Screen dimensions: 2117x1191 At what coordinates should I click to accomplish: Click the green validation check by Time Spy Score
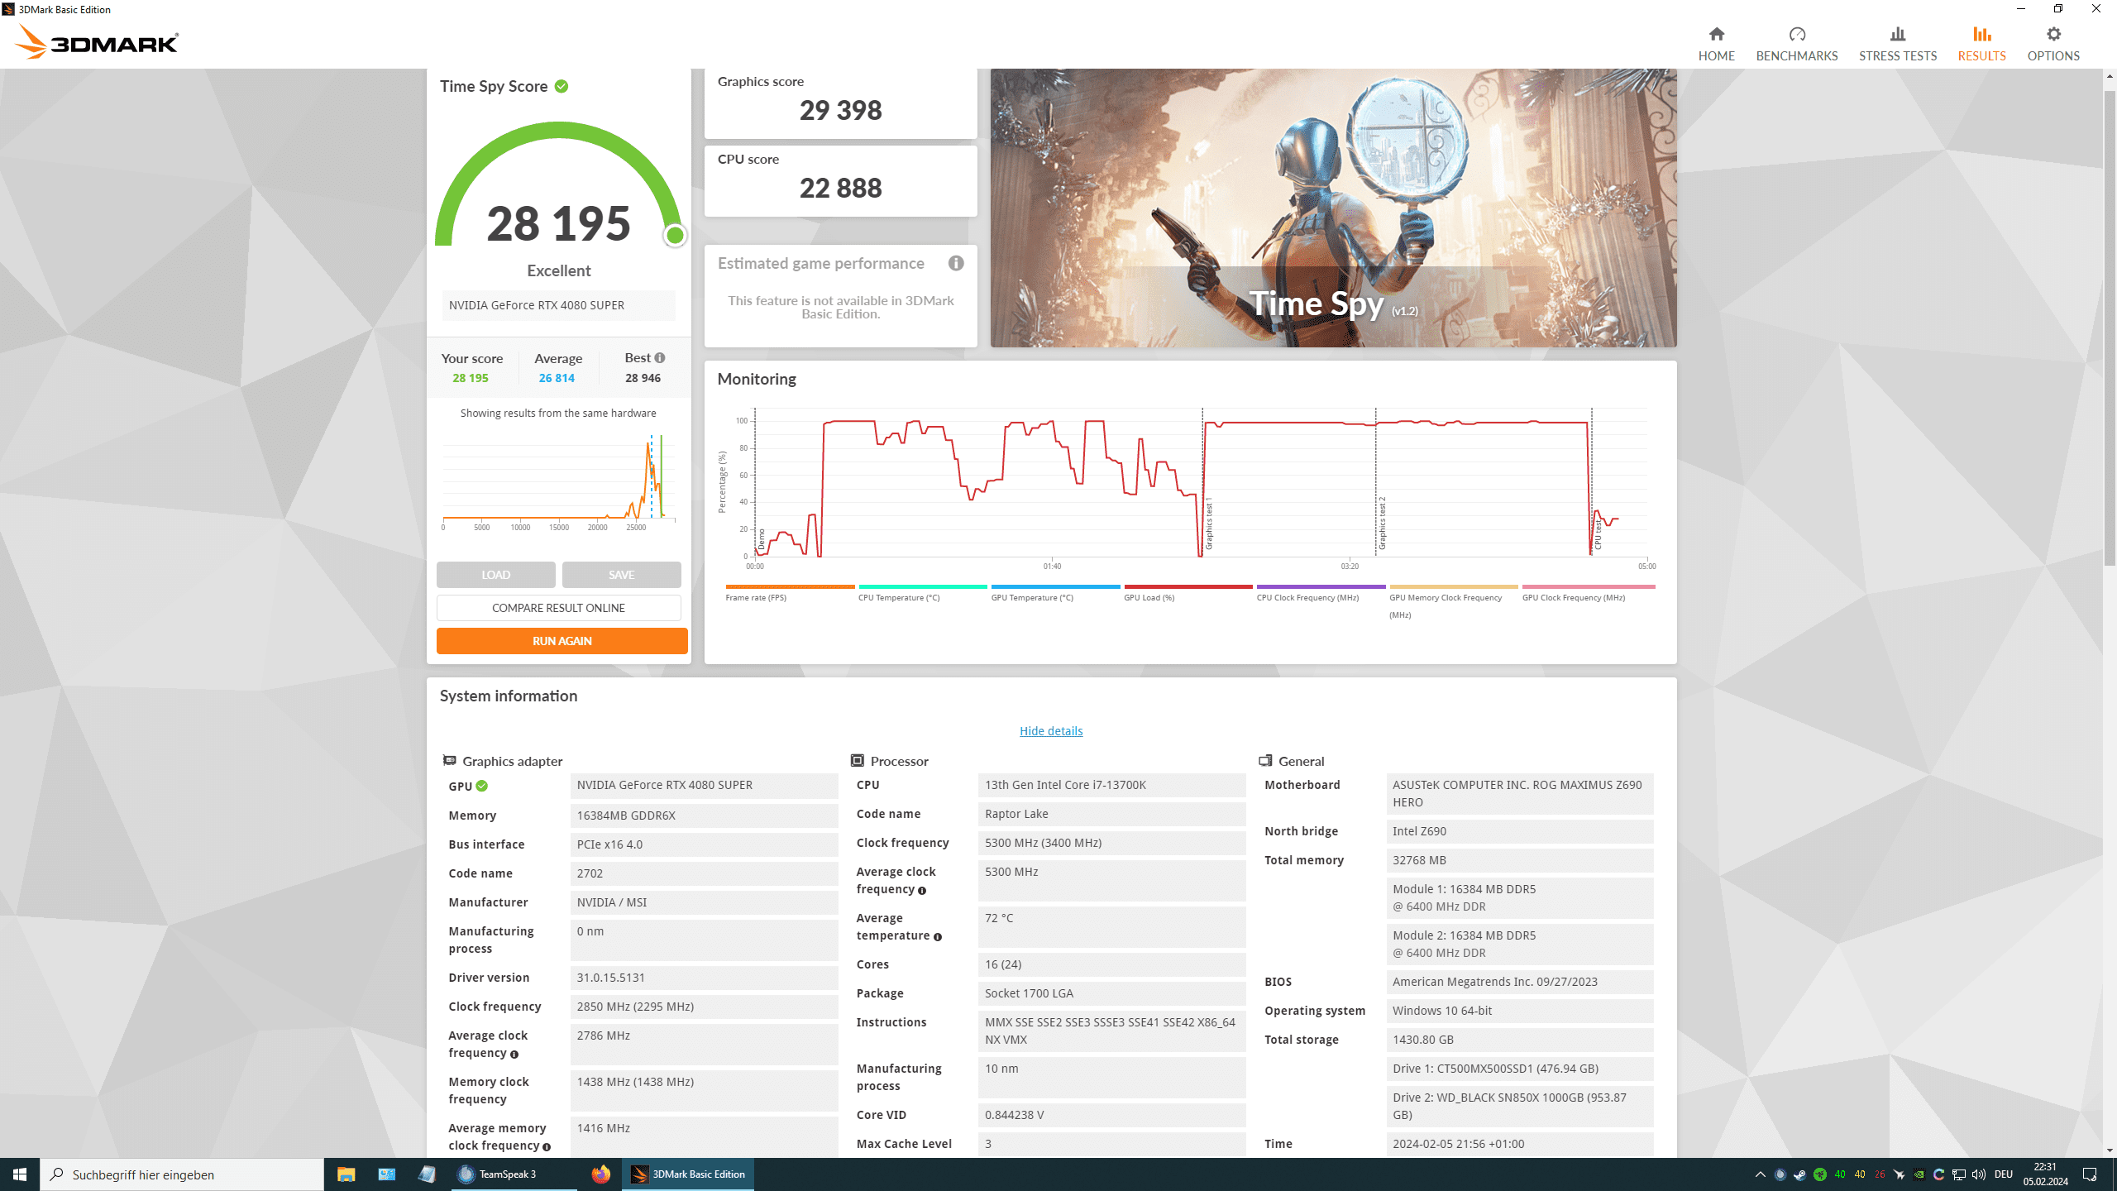[562, 86]
